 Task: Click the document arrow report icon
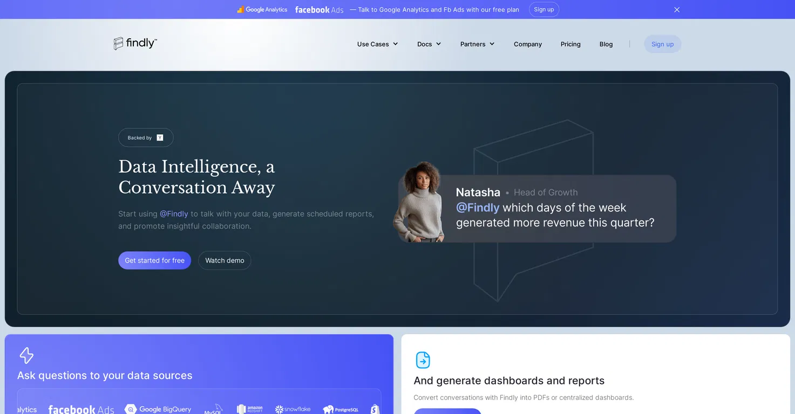tap(423, 360)
